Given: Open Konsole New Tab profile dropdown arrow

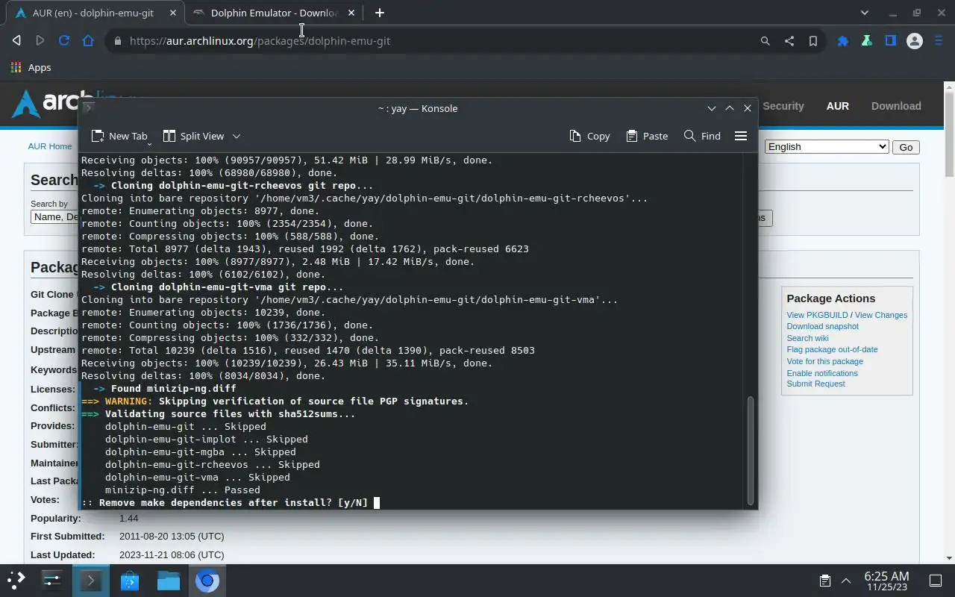Looking at the screenshot, I should tap(150, 142).
